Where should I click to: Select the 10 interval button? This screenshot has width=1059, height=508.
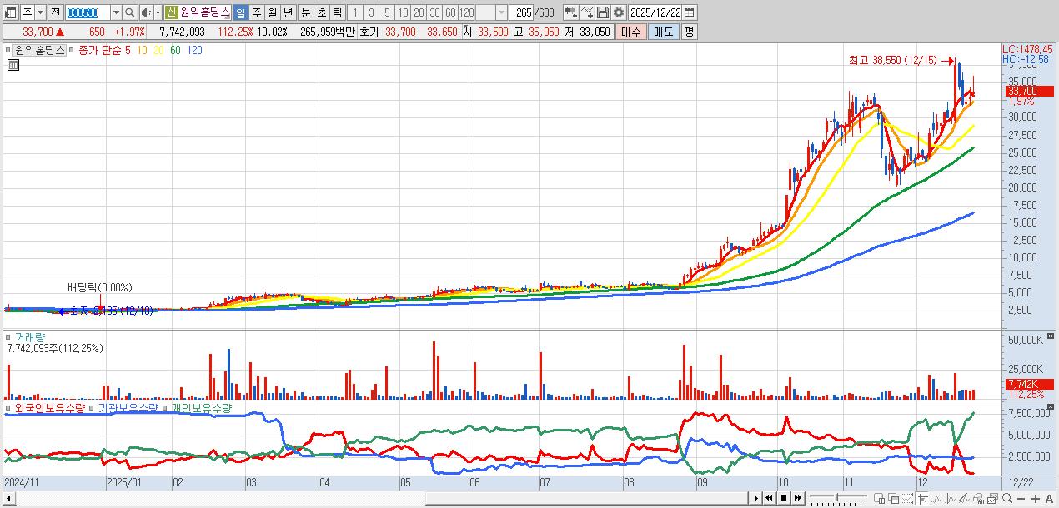(x=403, y=12)
